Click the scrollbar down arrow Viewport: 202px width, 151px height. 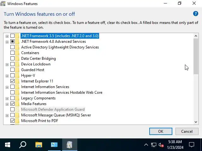click(x=196, y=122)
